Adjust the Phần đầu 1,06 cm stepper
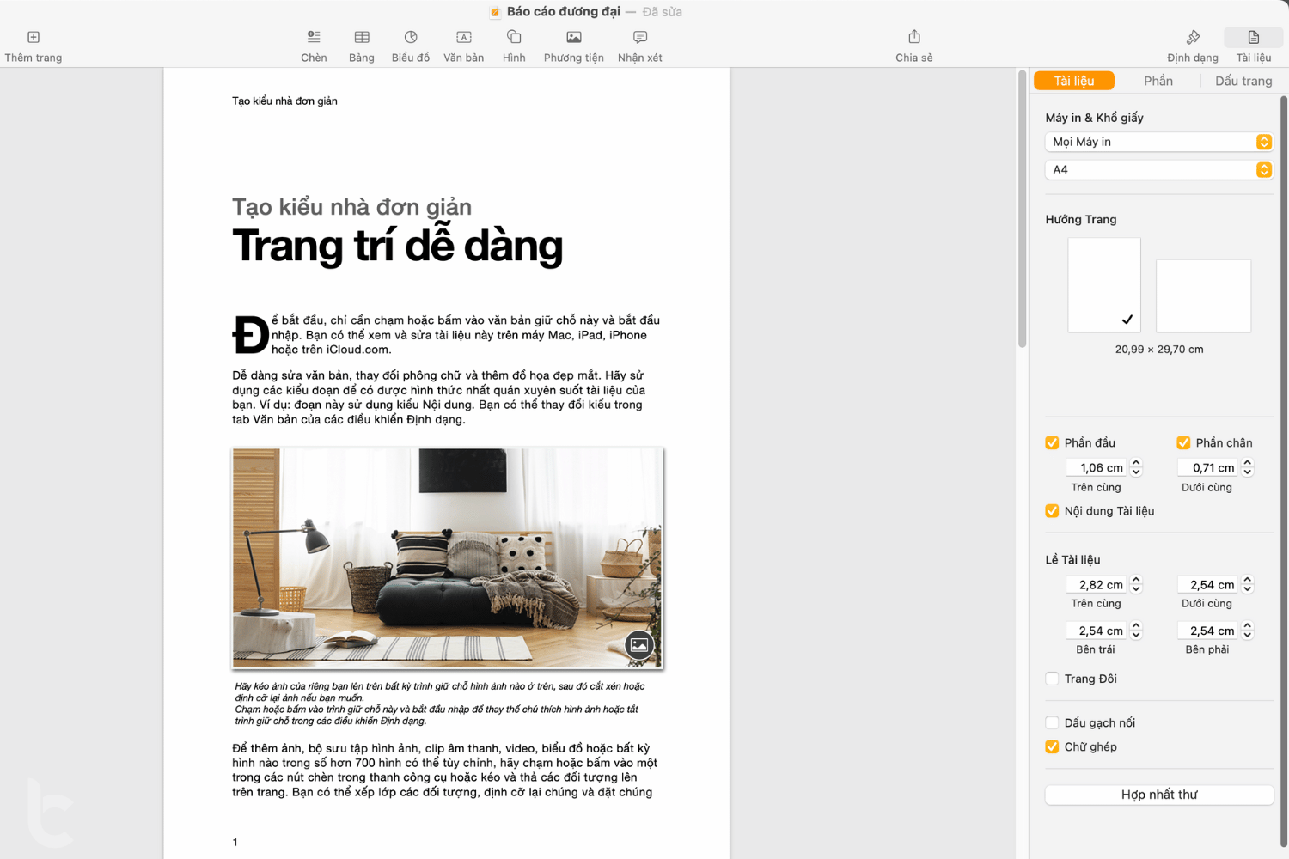 click(1136, 467)
